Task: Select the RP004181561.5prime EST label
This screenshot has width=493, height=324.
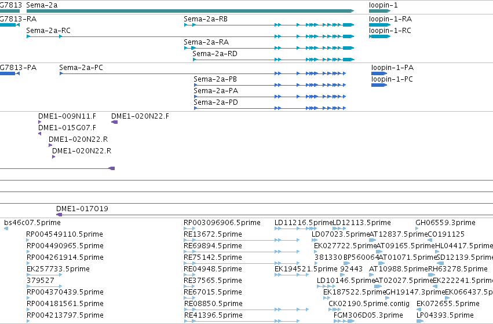Action: coord(65,304)
